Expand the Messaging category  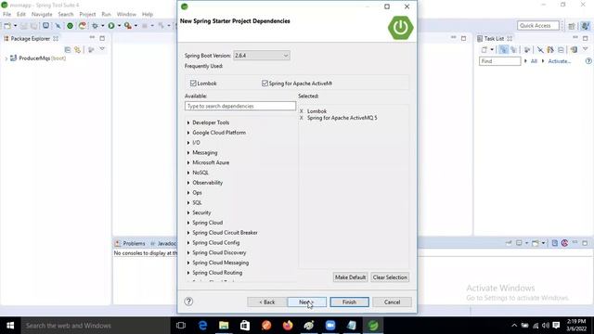[188, 152]
